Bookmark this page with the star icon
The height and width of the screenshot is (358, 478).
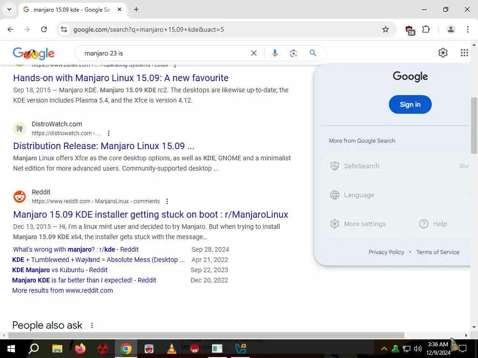coord(385,29)
